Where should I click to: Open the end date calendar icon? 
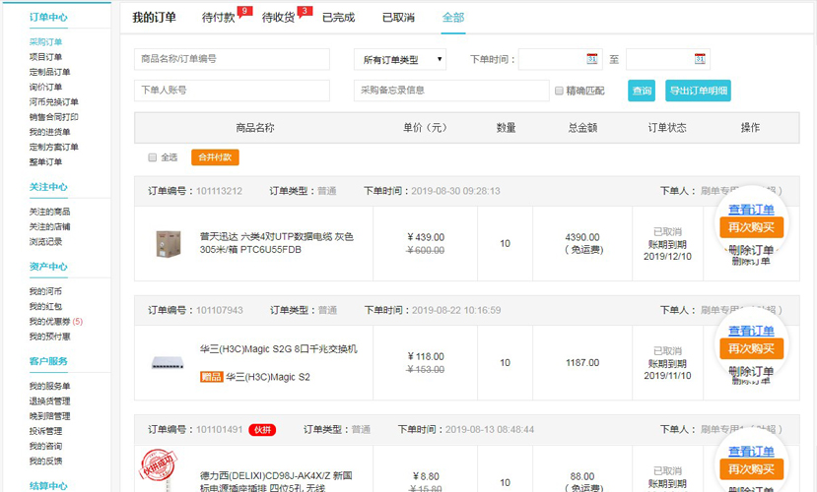click(x=700, y=59)
